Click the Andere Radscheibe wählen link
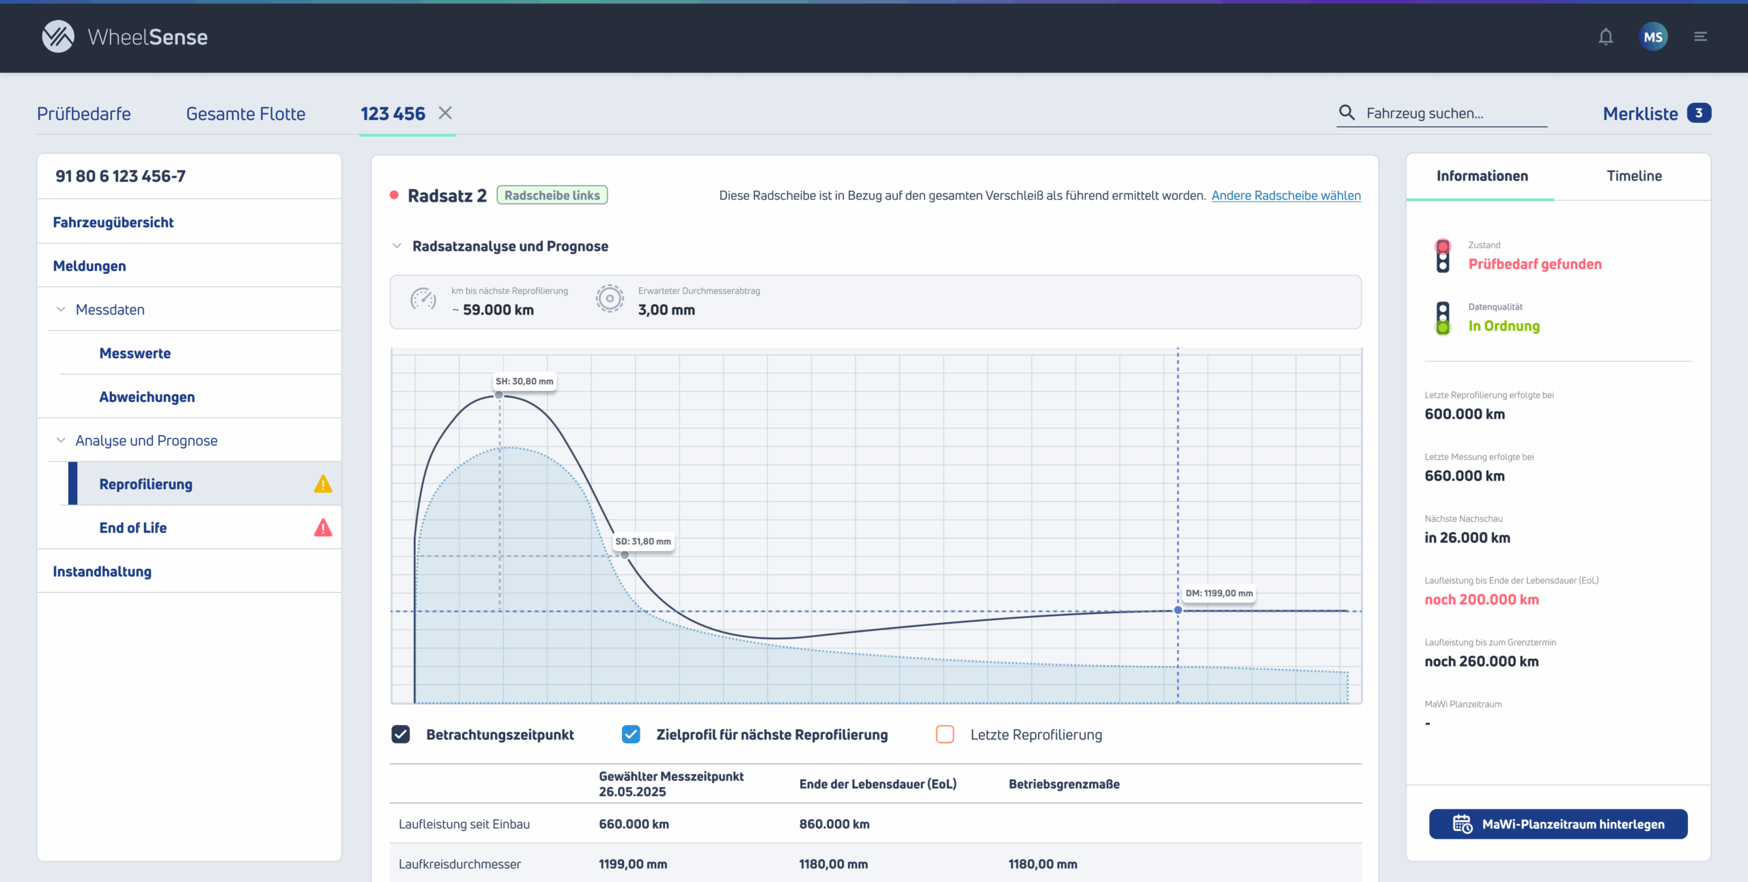Viewport: 1748px width, 882px height. [x=1286, y=196]
